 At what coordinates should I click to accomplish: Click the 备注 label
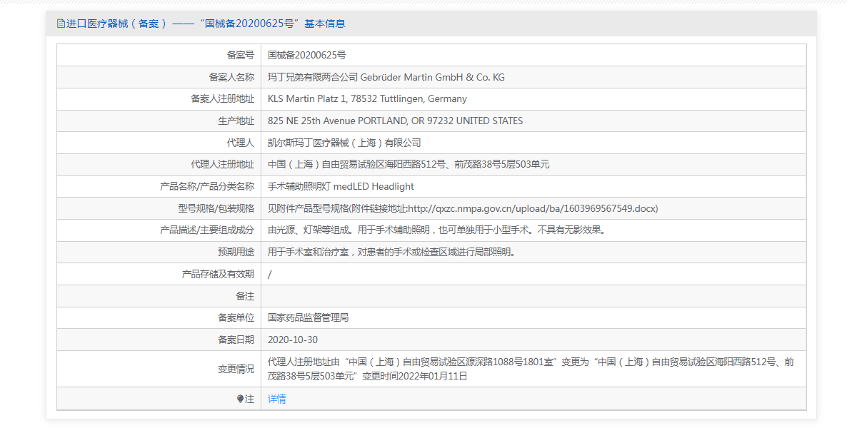click(x=245, y=296)
